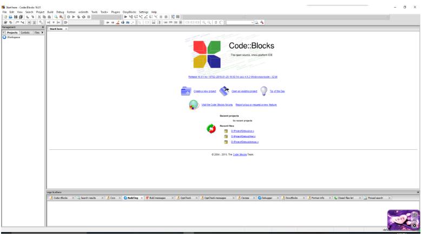The height and width of the screenshot is (237, 422).
Task: Open the Settings menu
Action: click(x=143, y=12)
